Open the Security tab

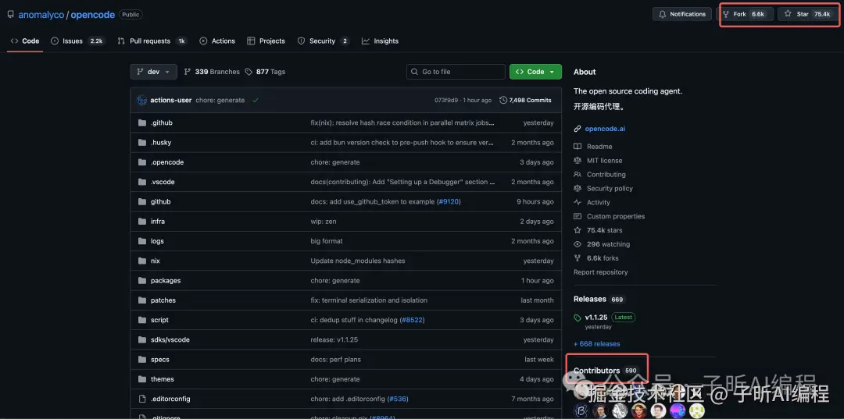click(324, 41)
